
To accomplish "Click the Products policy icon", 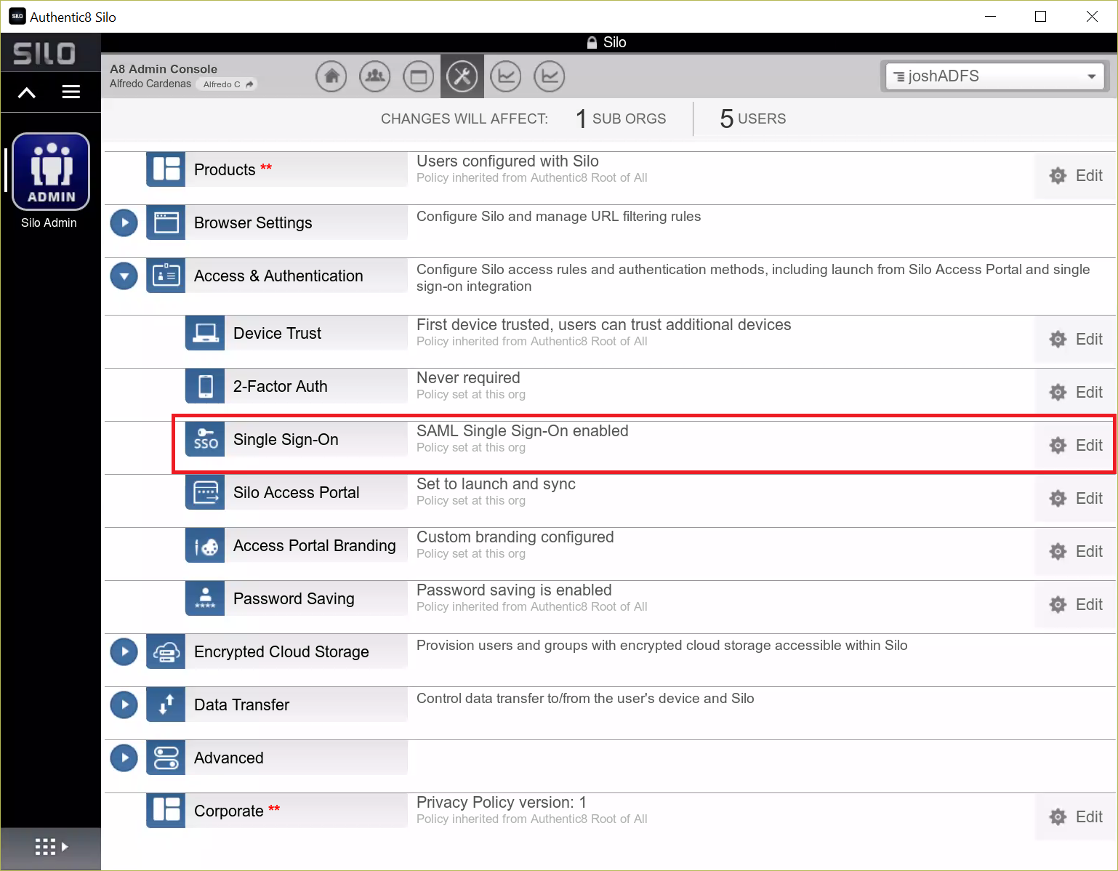I will (x=166, y=169).
